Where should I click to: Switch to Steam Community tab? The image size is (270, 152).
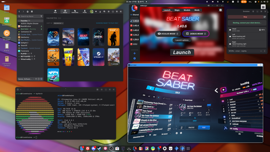[75, 11]
